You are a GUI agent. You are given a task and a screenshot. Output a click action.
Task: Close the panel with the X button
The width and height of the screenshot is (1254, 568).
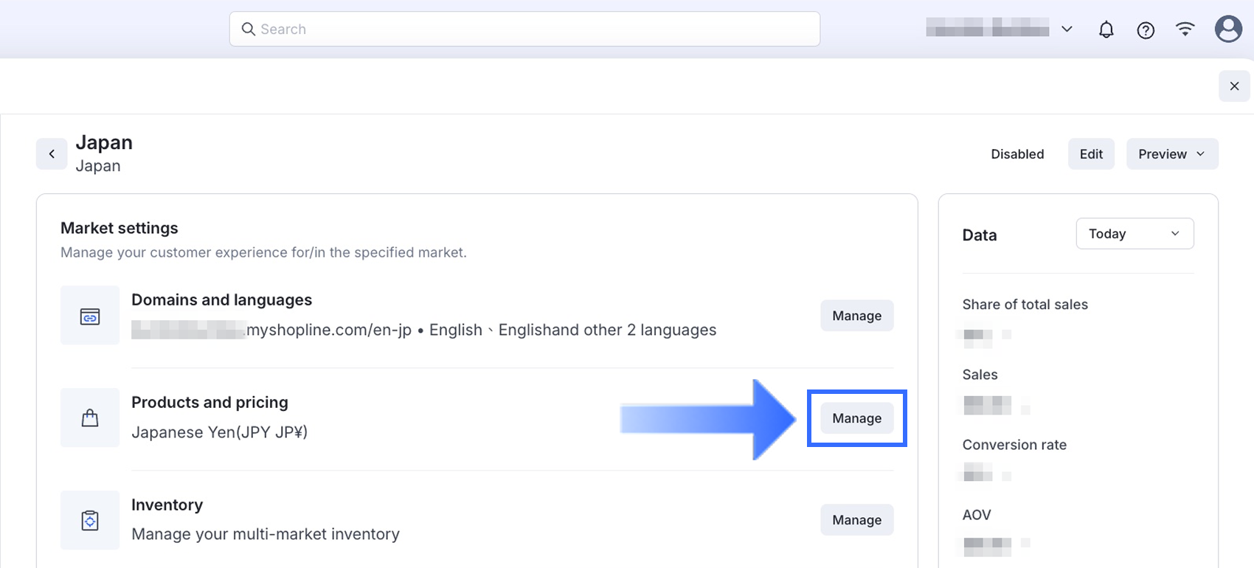(1234, 86)
